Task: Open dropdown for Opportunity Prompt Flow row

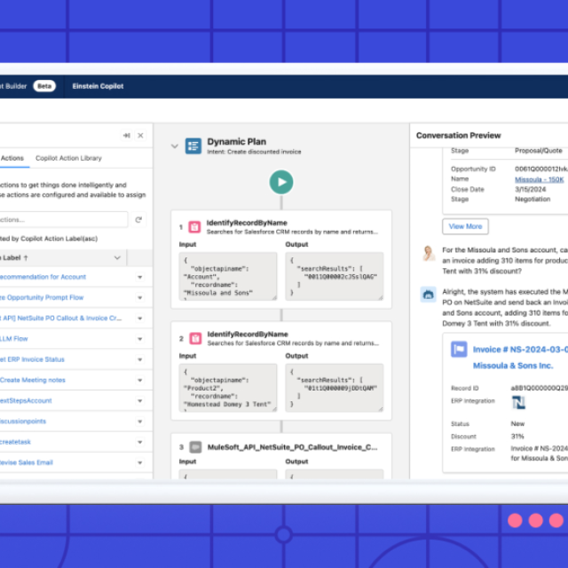Action: coord(140,298)
